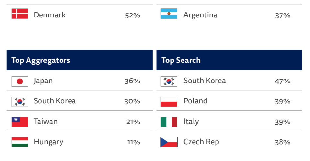Select the South Korea flag under Top Search
310x161 pixels.
[x=169, y=81]
